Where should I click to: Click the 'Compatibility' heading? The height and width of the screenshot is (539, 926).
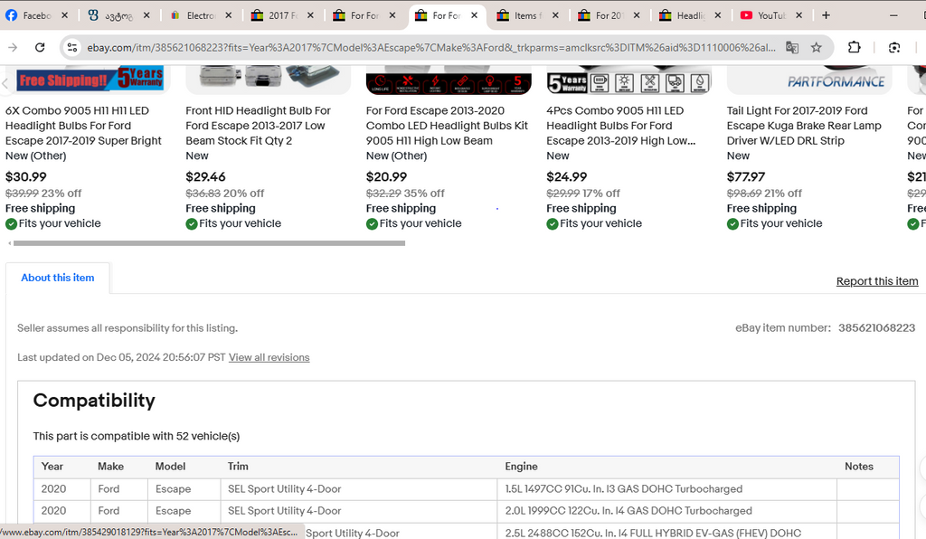[94, 401]
